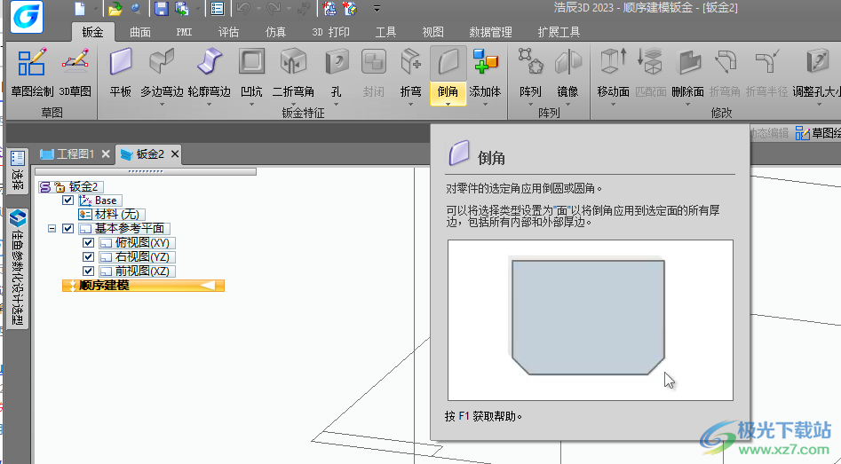This screenshot has width=841, height=464.
Task: Expand the 添加体 dropdown arrow
Action: 486,105
